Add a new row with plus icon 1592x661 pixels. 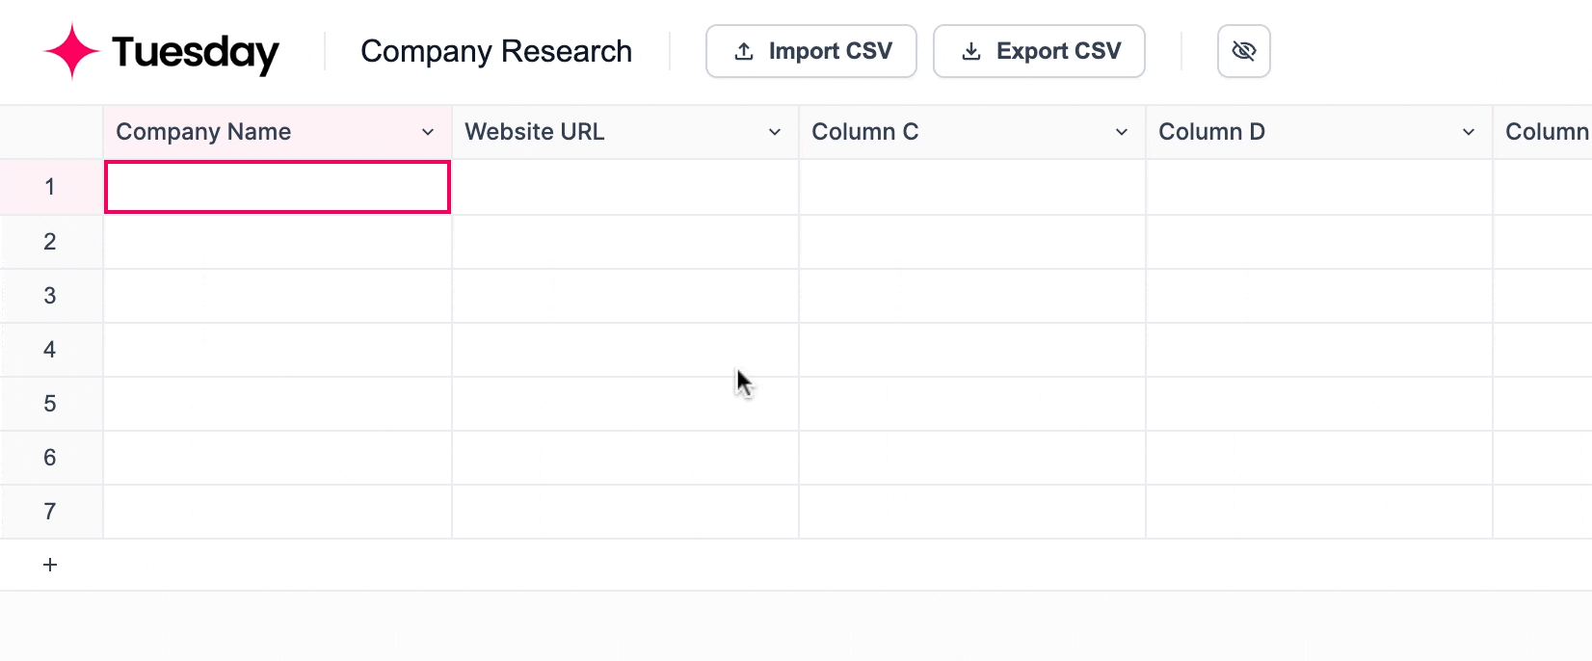tap(50, 565)
